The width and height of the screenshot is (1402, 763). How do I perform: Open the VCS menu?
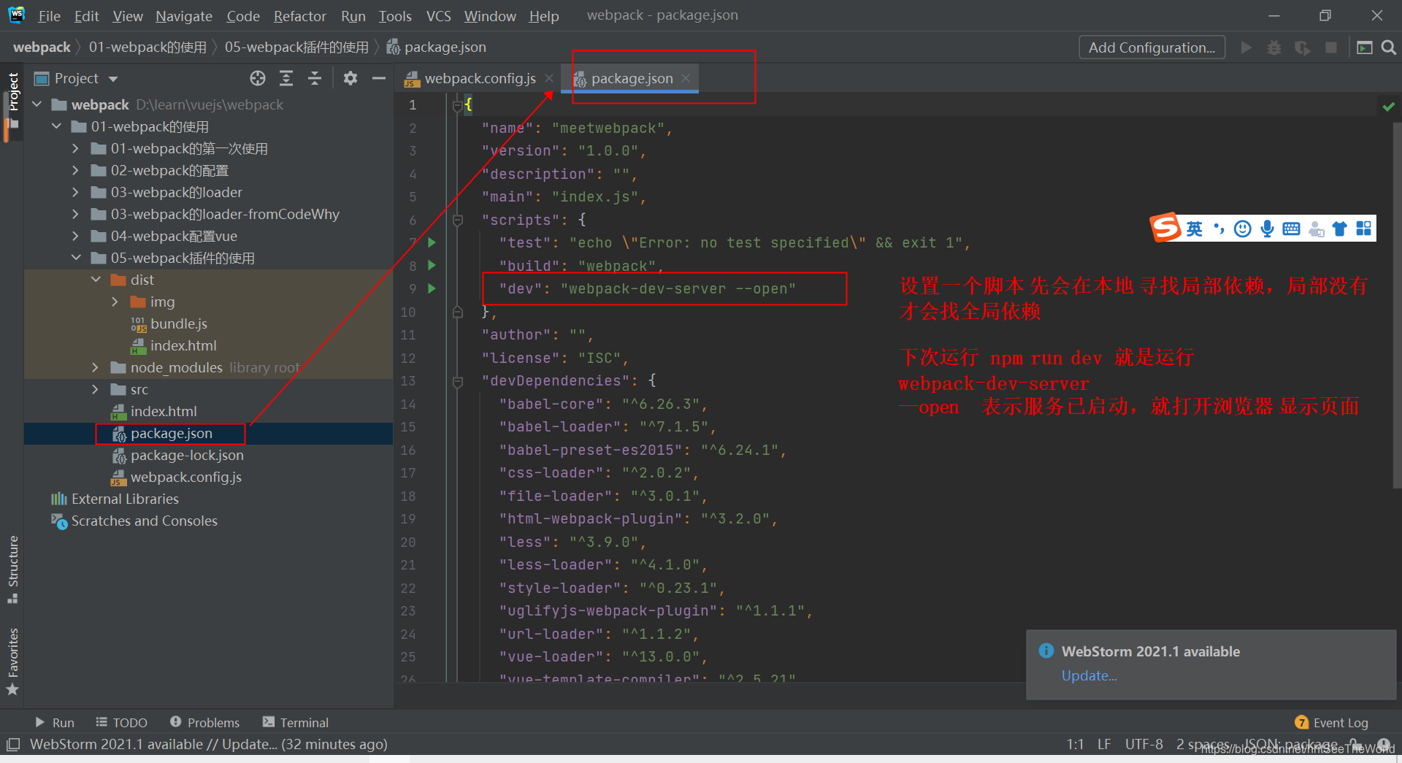click(438, 15)
